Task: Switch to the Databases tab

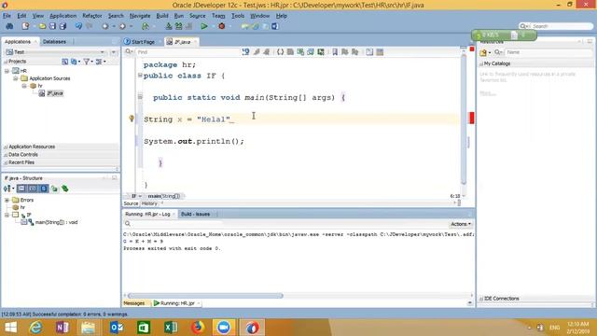Action: click(x=54, y=41)
